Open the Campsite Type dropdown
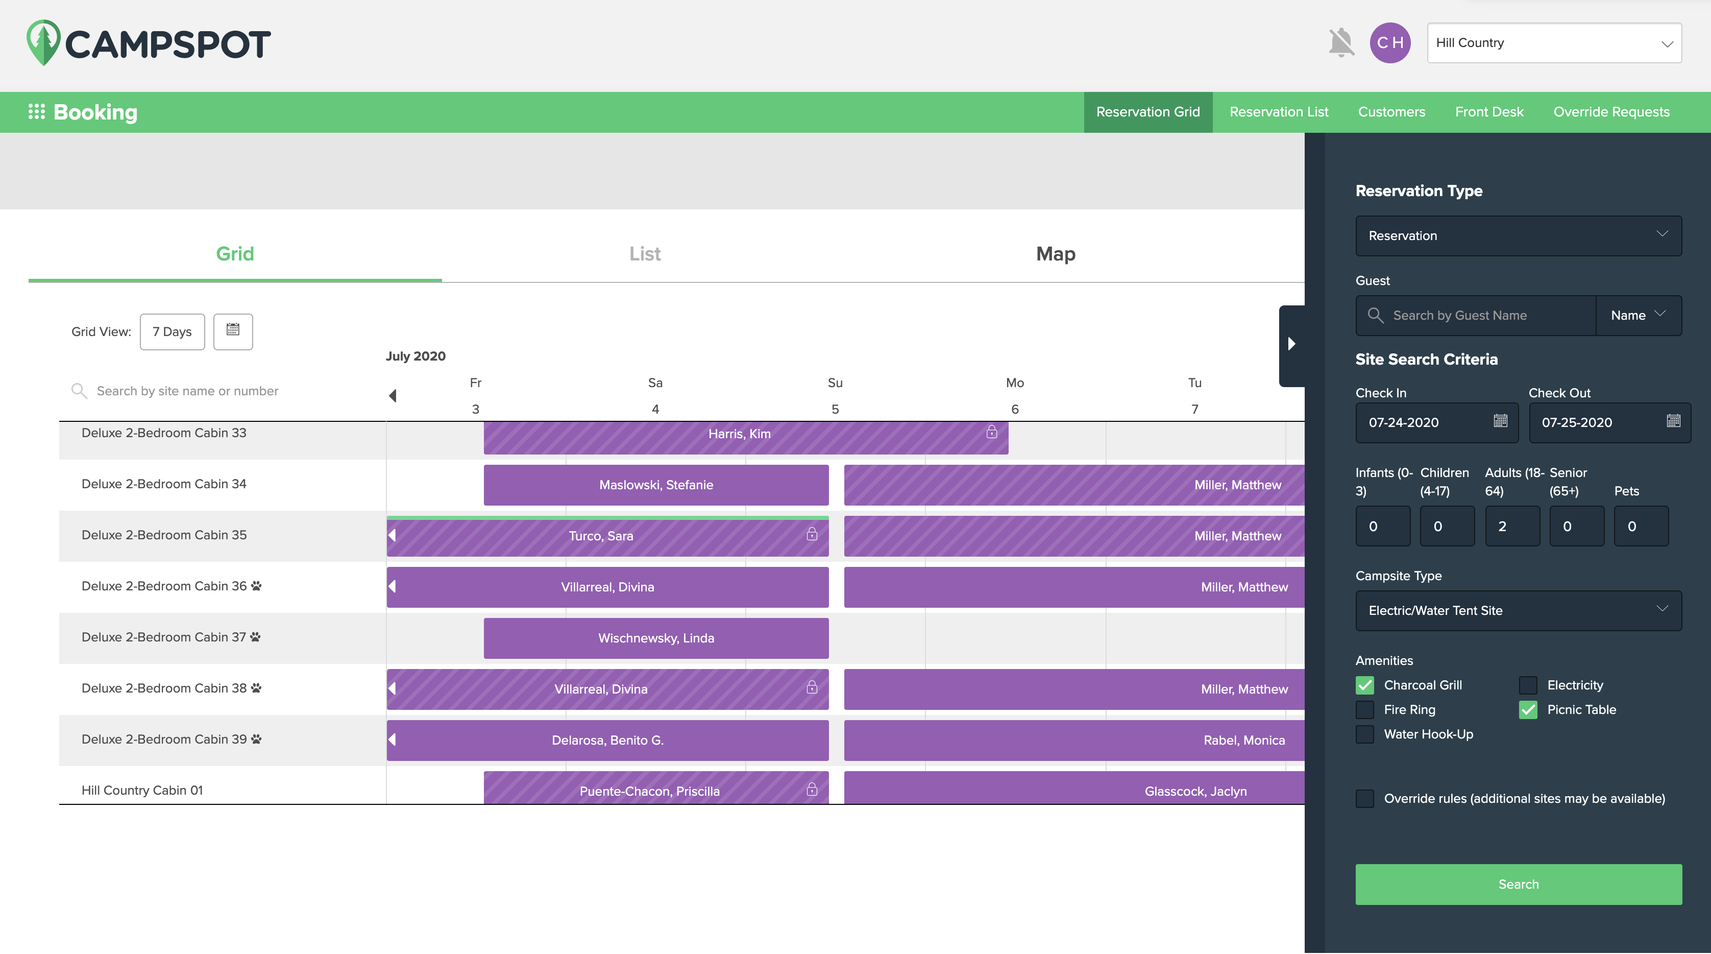The image size is (1711, 954). [x=1518, y=610]
